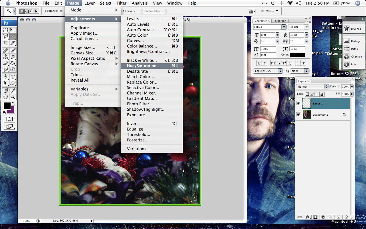Choose Canvas Size from Image menu
Screen dimensions: 366x229
(x=93, y=53)
